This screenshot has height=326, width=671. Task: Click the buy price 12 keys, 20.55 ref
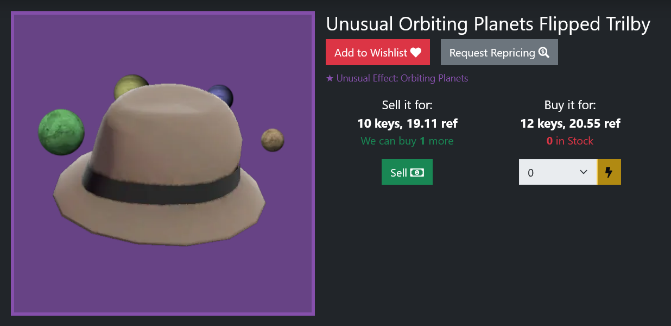(570, 123)
